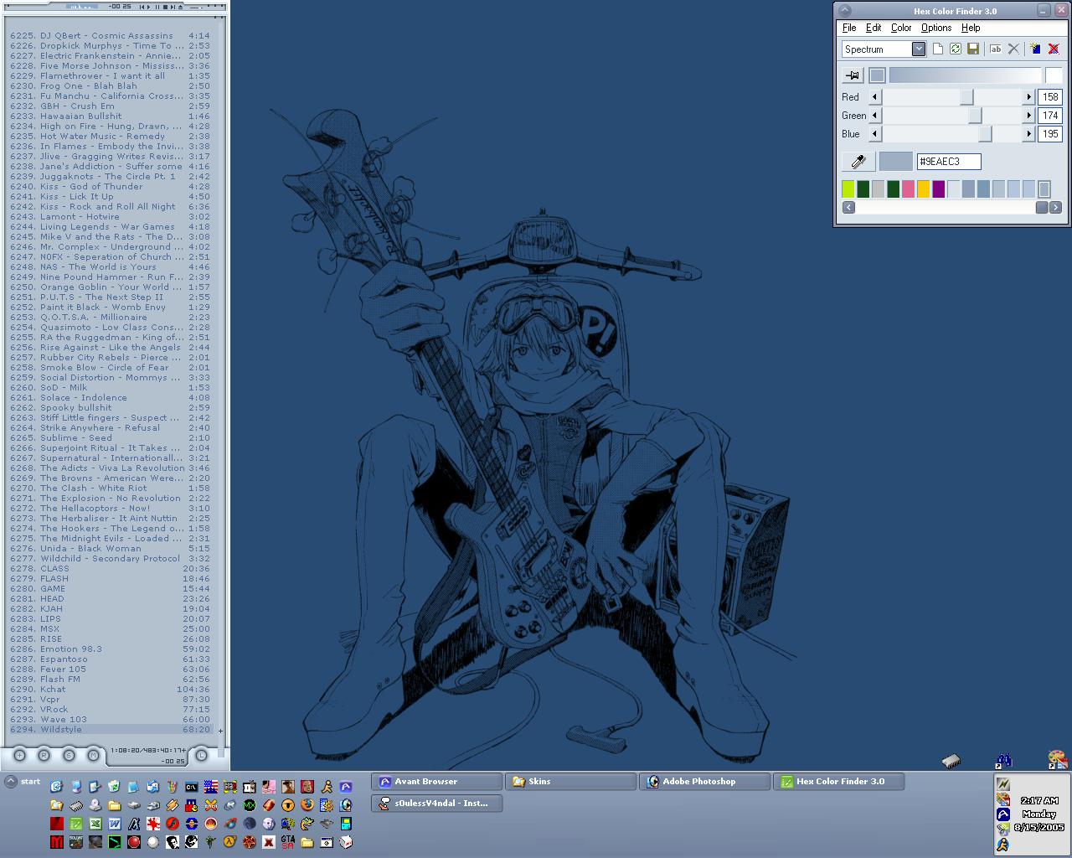Viewport: 1072px width, 858px height.
Task: Launch the American flag quick launch icon
Action: (x=211, y=787)
